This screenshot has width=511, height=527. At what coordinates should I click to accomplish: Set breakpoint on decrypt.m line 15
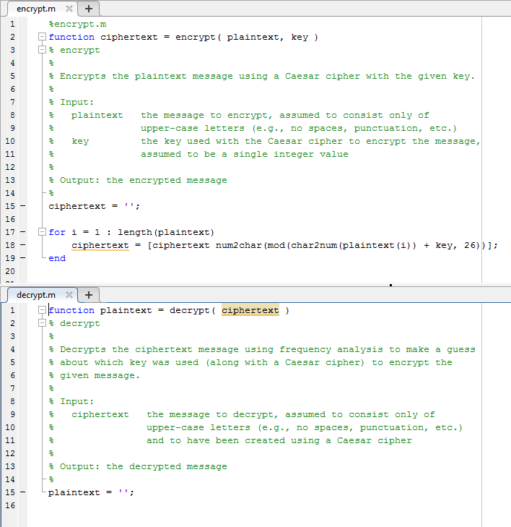(23, 492)
